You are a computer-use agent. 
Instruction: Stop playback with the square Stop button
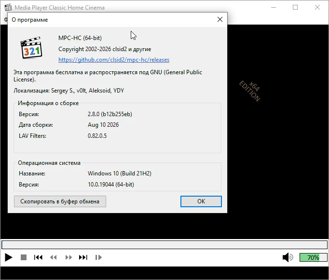point(24,257)
